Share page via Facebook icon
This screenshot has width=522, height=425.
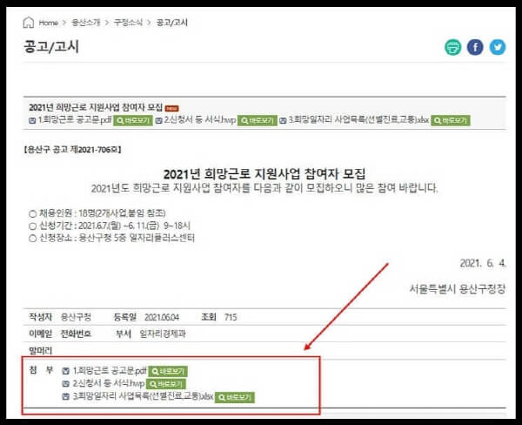tap(475, 47)
